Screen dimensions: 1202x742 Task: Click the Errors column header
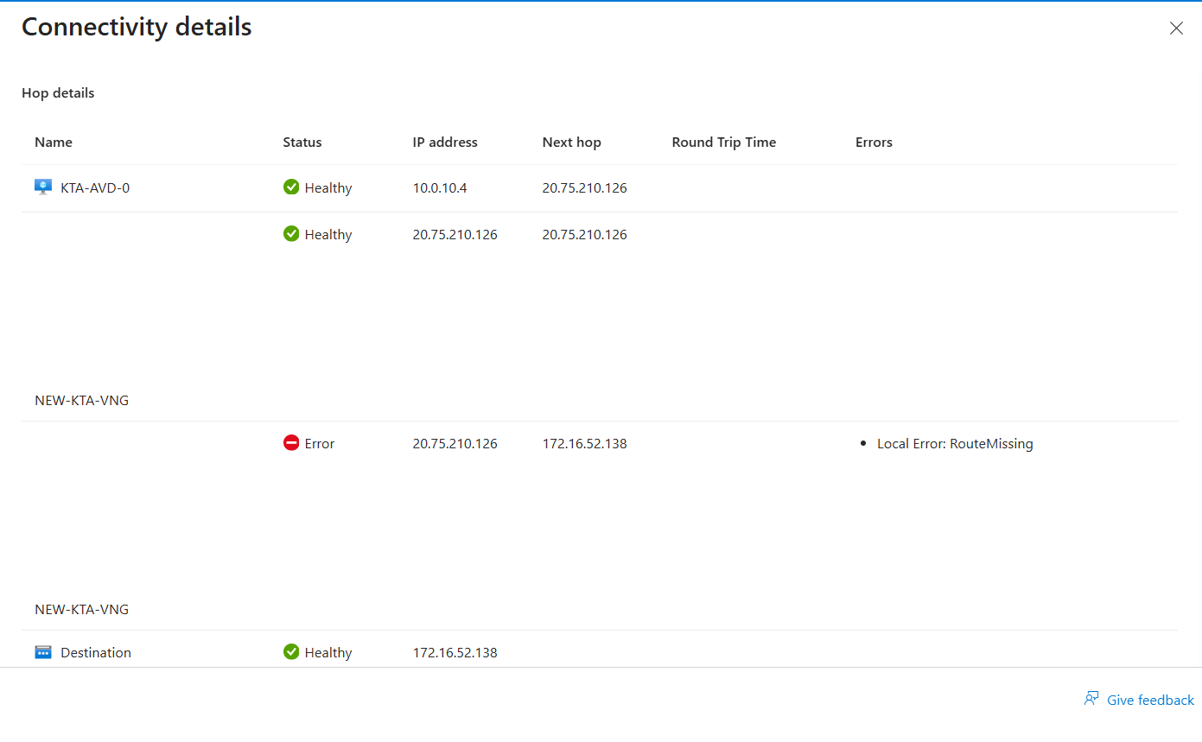[x=874, y=142]
